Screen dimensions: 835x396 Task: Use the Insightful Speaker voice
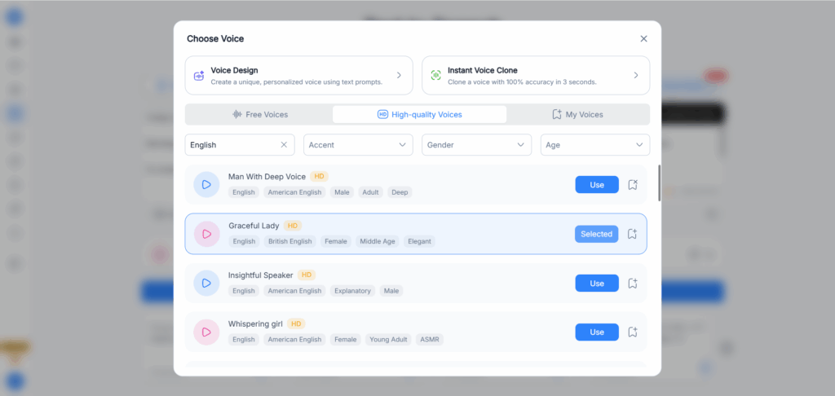[x=597, y=284]
